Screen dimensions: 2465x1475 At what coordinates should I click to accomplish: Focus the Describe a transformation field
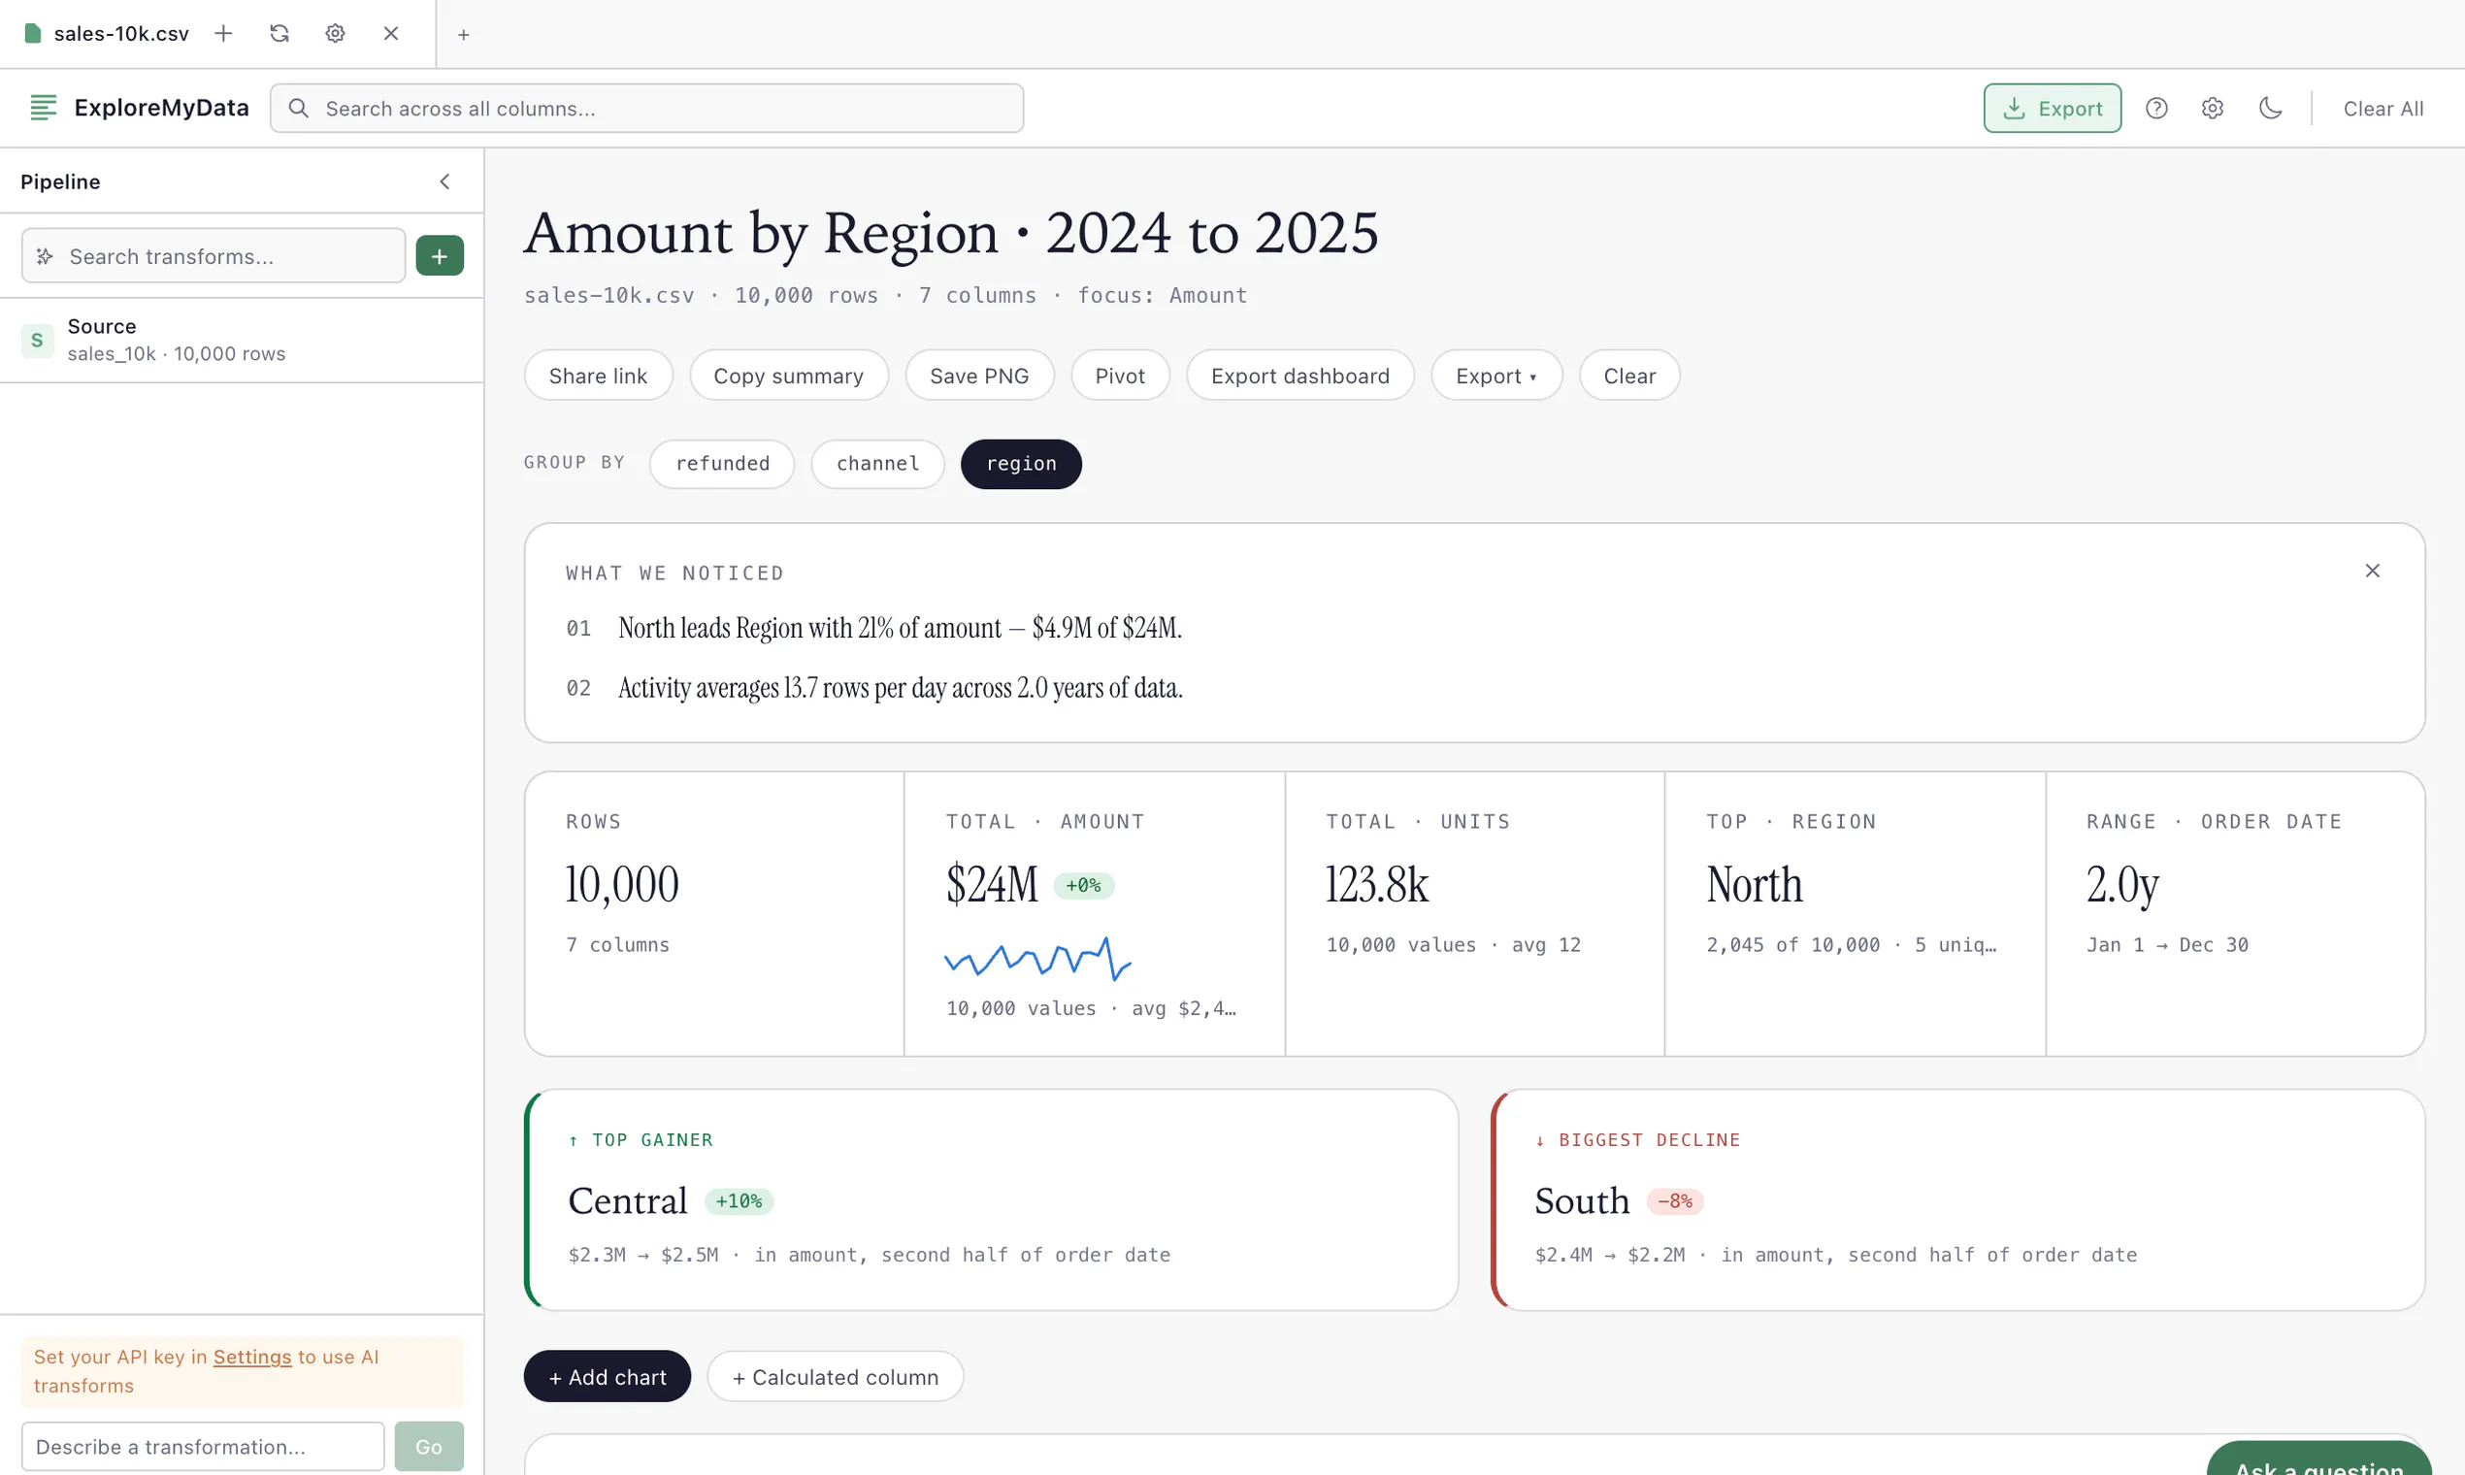(203, 1446)
